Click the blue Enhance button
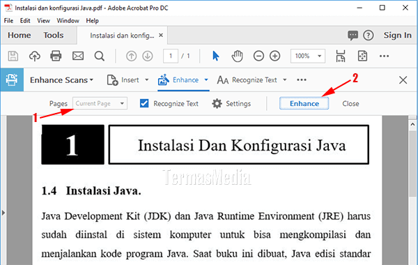 tap(304, 103)
